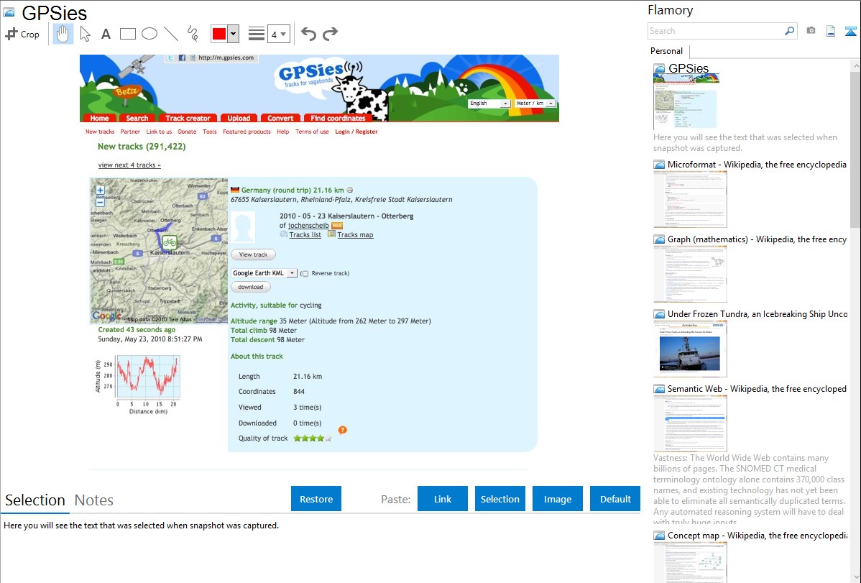
Task: Select the Crop tool
Action: point(22,34)
